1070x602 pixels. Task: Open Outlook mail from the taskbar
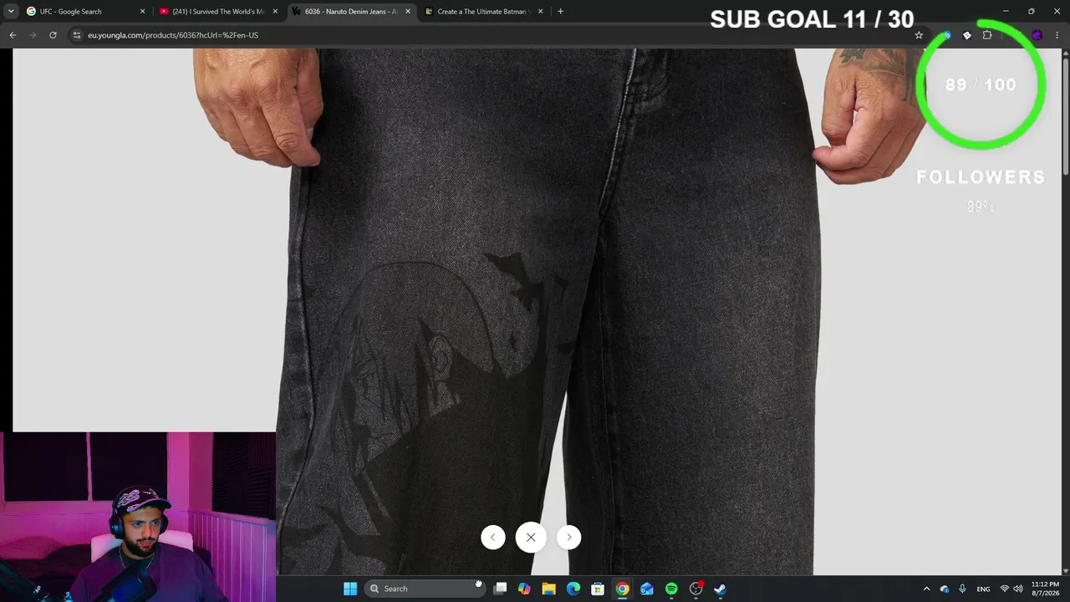point(647,589)
